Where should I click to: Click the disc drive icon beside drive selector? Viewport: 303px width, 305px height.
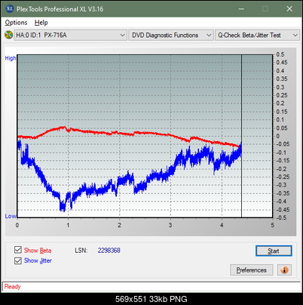coord(8,35)
